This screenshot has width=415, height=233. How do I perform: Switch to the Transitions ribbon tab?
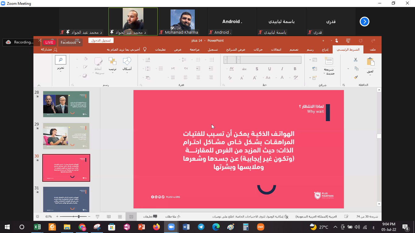[276, 49]
